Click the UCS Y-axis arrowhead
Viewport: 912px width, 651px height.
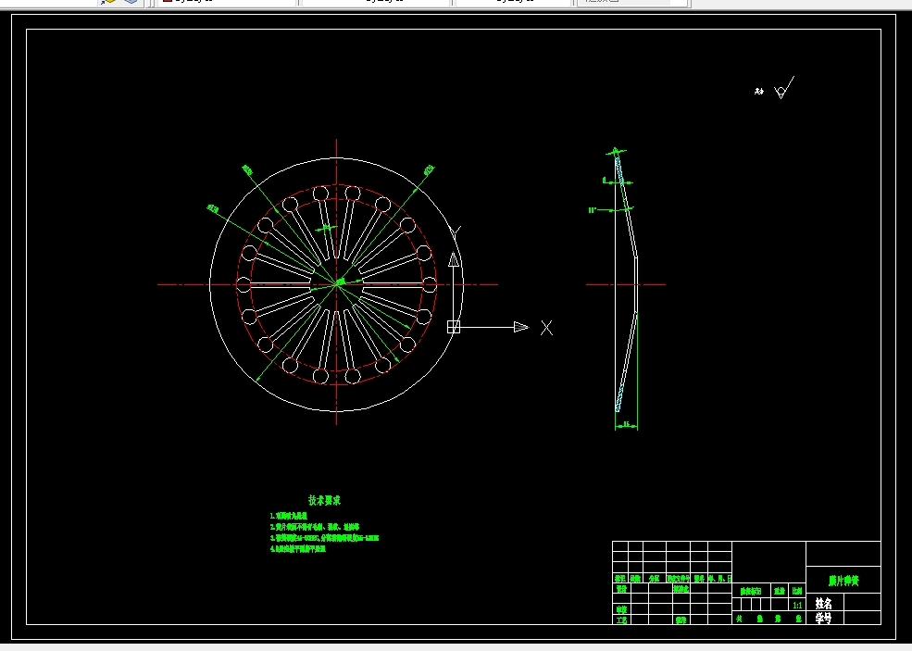coord(454,260)
